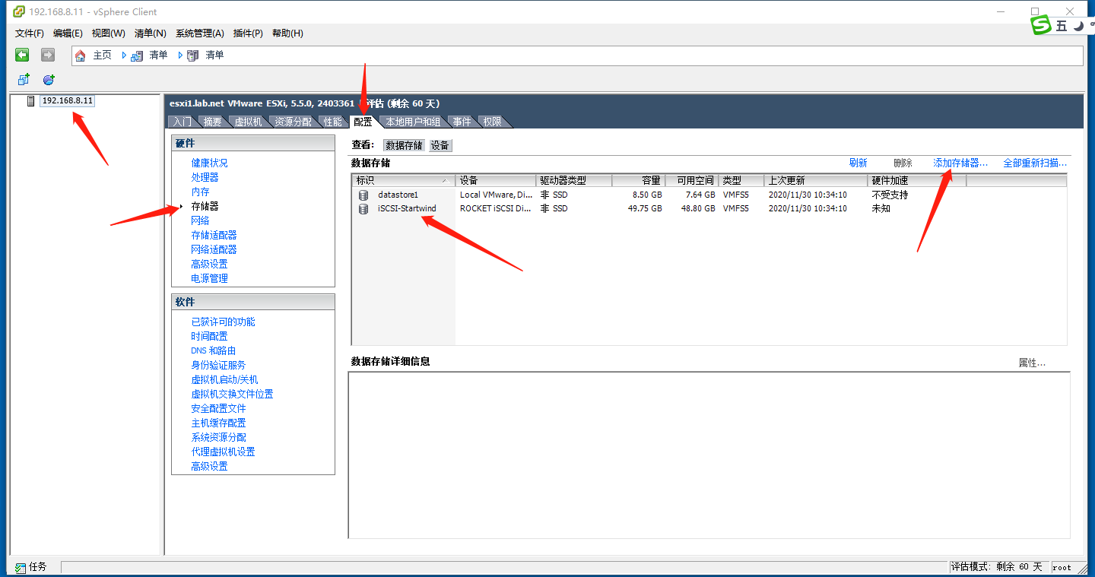This screenshot has height=577, width=1095.
Task: Open 健康状况 in hardware list
Action: (x=209, y=163)
